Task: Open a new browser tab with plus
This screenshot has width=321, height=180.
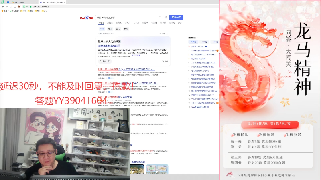Action: 69,2
